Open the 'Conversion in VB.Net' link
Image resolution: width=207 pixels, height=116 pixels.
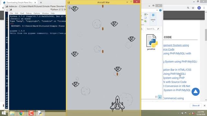pos(178,86)
